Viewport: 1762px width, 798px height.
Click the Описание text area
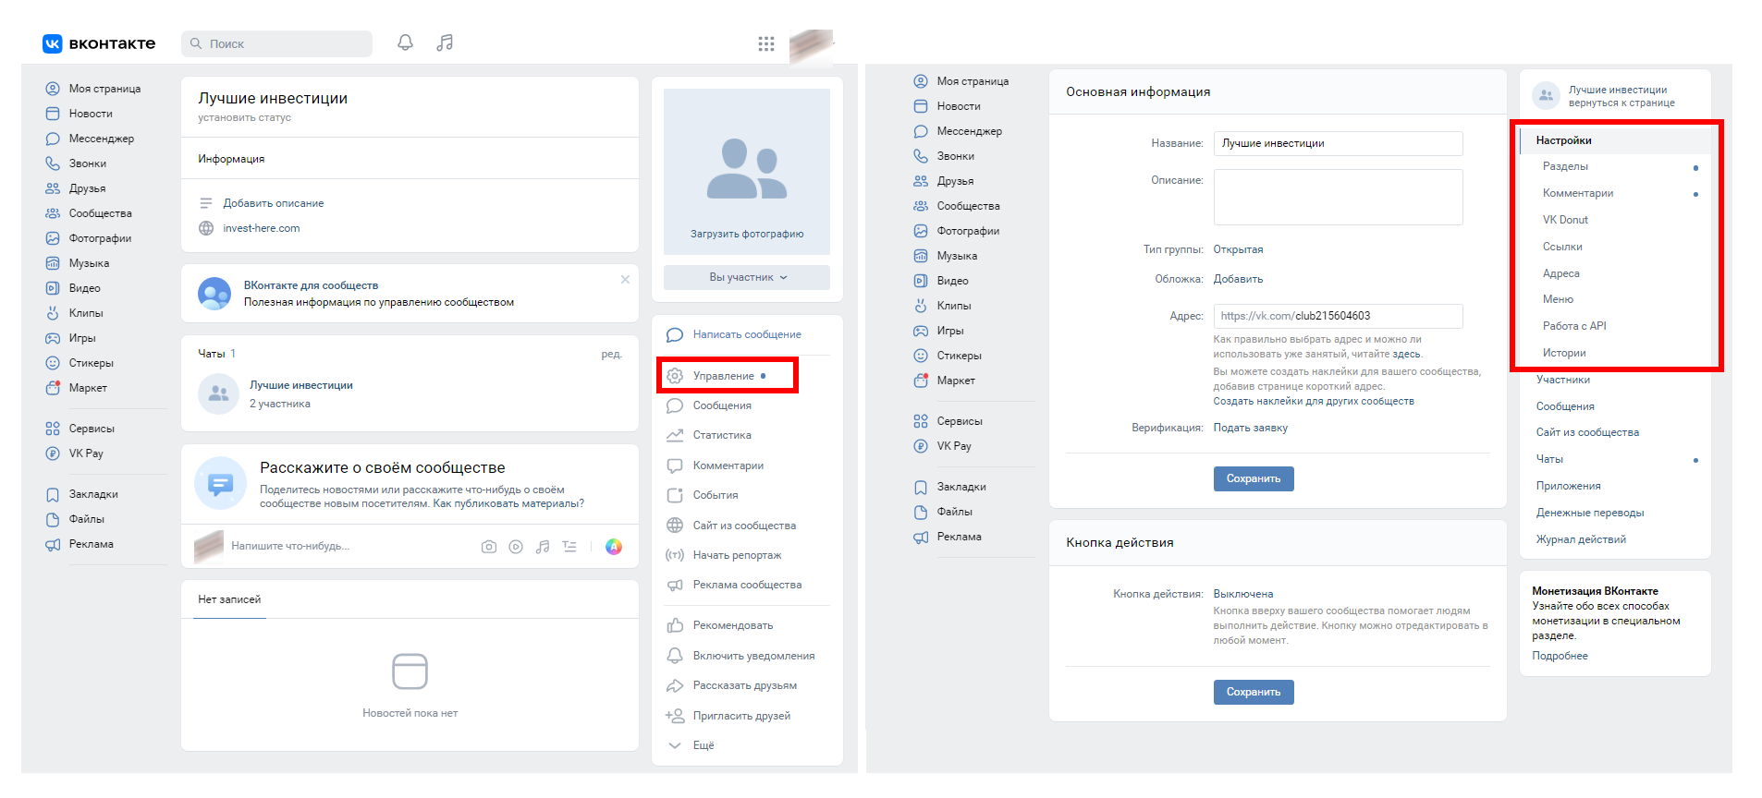pyautogui.click(x=1338, y=197)
